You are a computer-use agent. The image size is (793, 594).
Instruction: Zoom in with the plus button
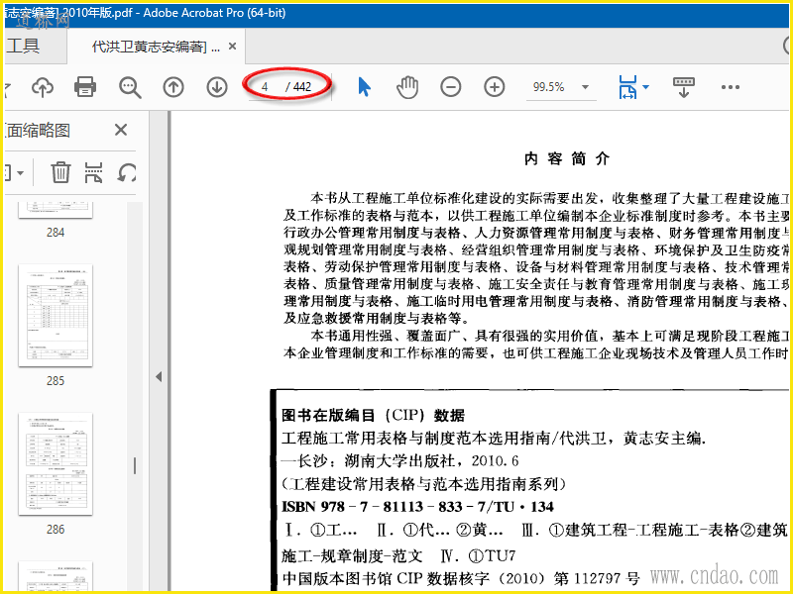[x=494, y=87]
